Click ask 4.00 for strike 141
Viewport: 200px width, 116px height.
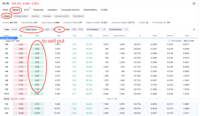[x=37, y=49]
